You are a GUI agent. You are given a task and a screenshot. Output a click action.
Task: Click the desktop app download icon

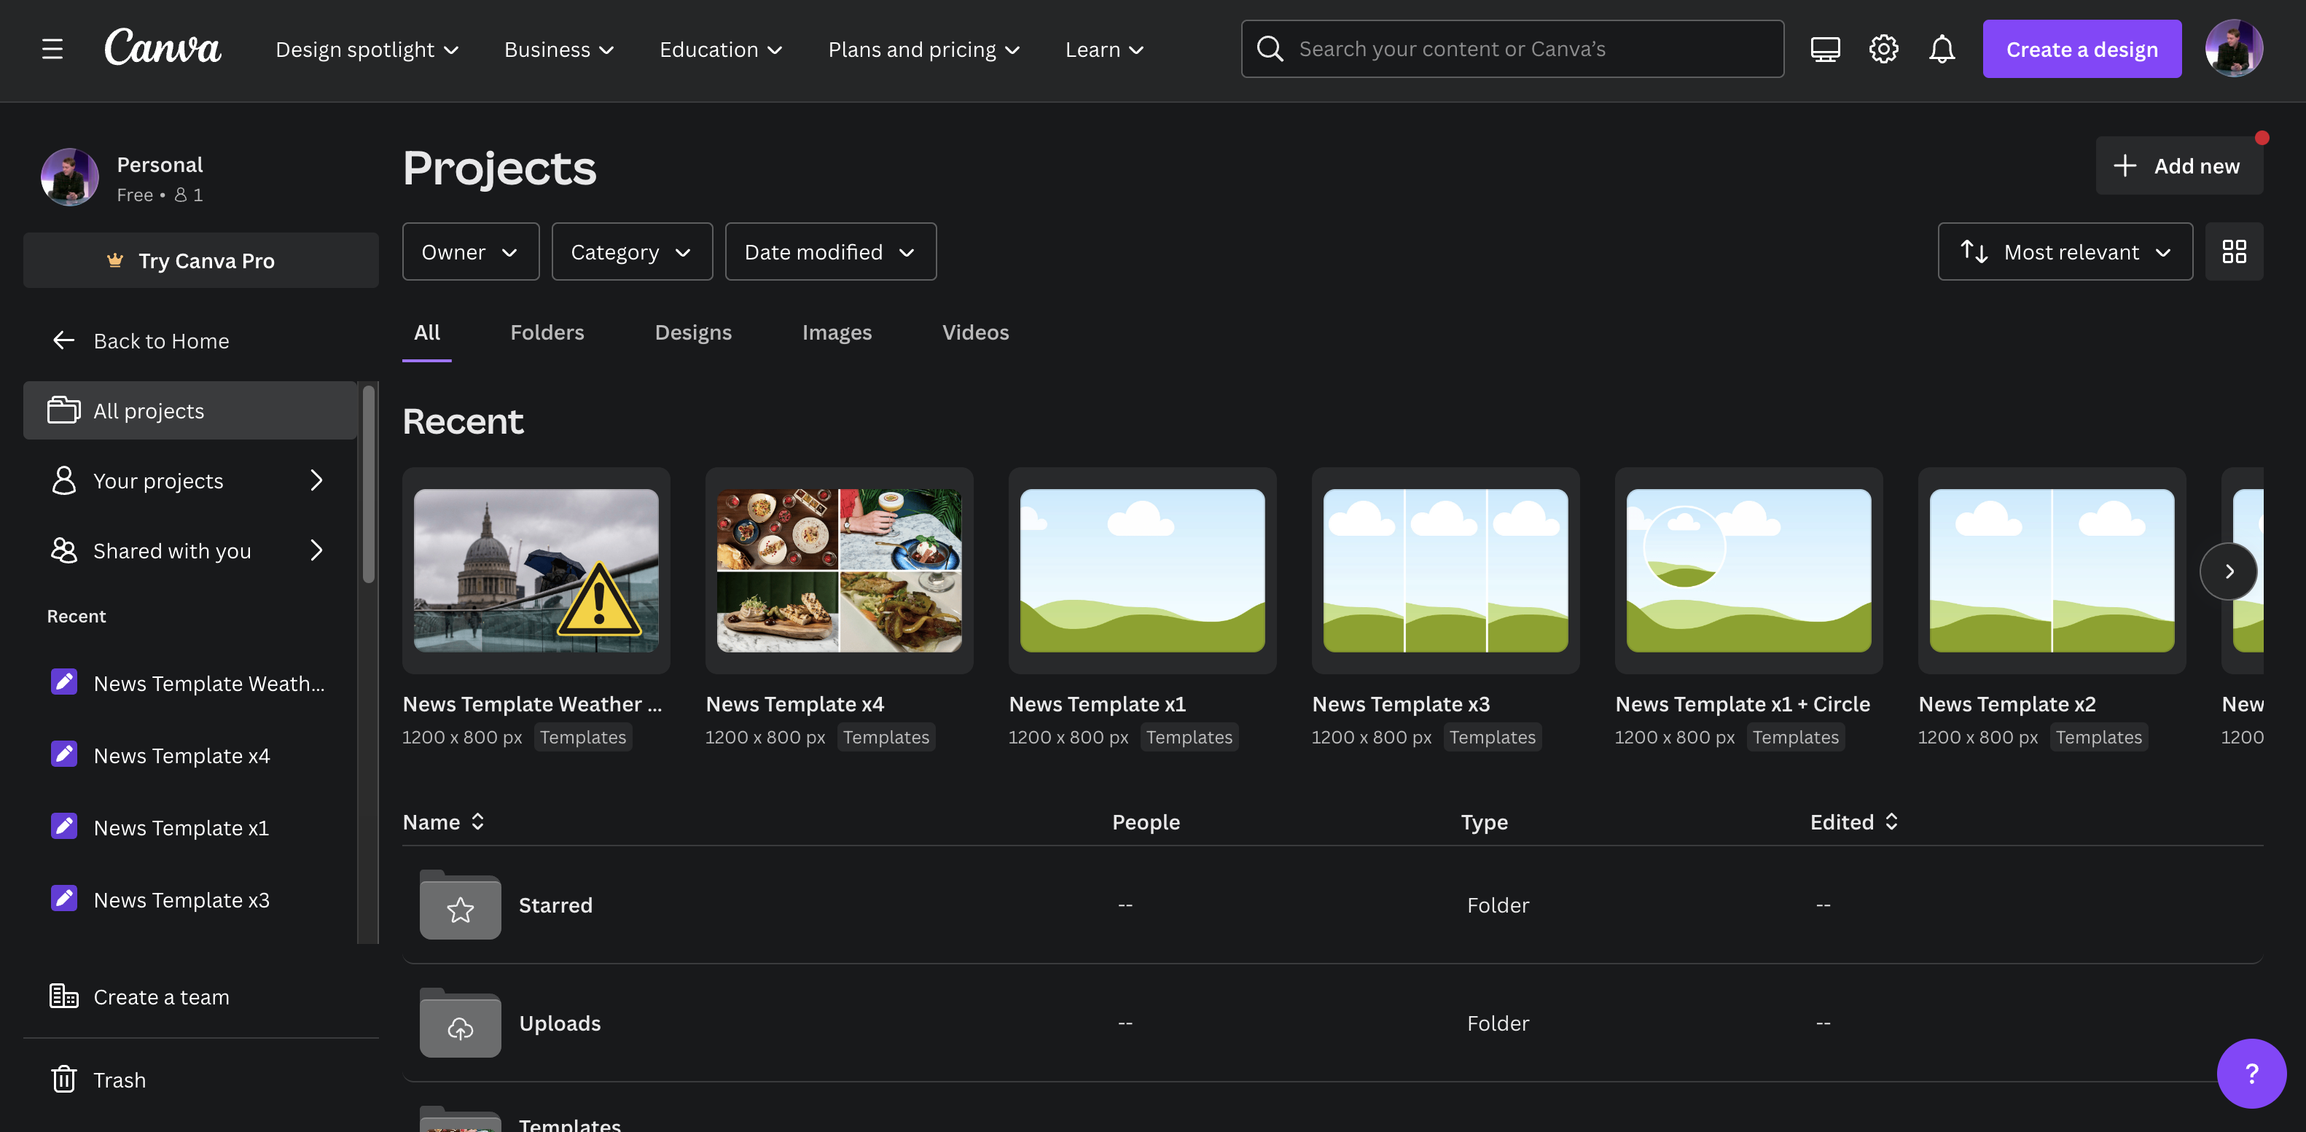(x=1824, y=50)
